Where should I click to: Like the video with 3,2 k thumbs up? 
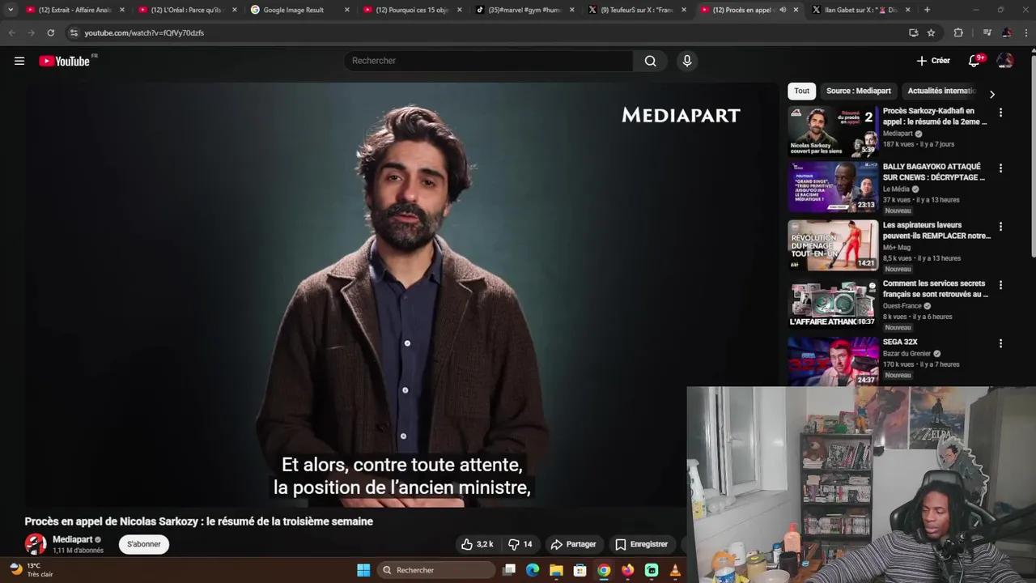[478, 544]
